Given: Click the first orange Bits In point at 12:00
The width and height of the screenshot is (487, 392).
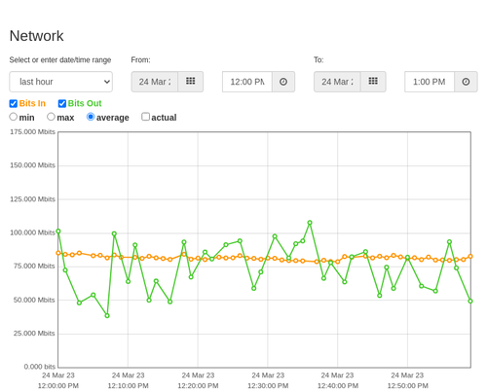Looking at the screenshot, I should click(x=58, y=253).
